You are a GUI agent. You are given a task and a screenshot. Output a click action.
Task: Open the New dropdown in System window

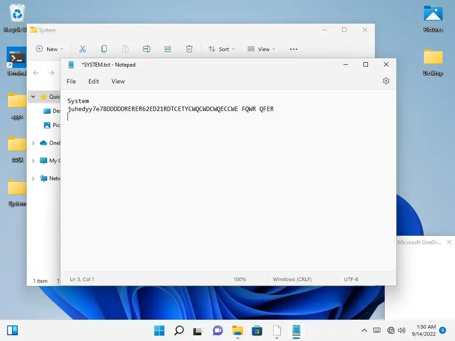point(49,49)
